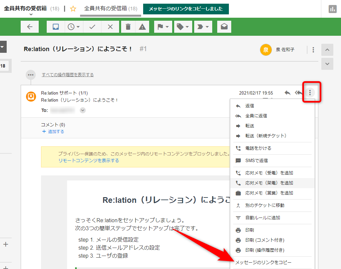This screenshot has width=341, height=269.
Task: Click the message date 2021/02/17 19:55
Action: tap(256, 93)
